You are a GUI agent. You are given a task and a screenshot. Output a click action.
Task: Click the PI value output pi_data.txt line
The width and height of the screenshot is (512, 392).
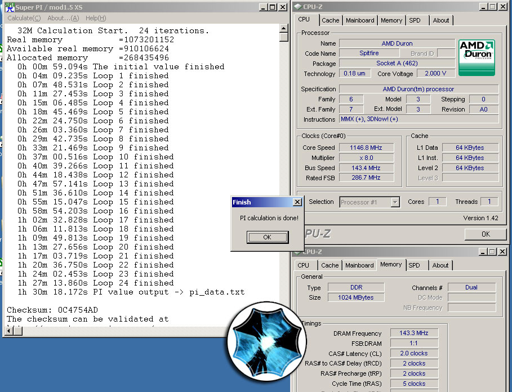click(131, 292)
